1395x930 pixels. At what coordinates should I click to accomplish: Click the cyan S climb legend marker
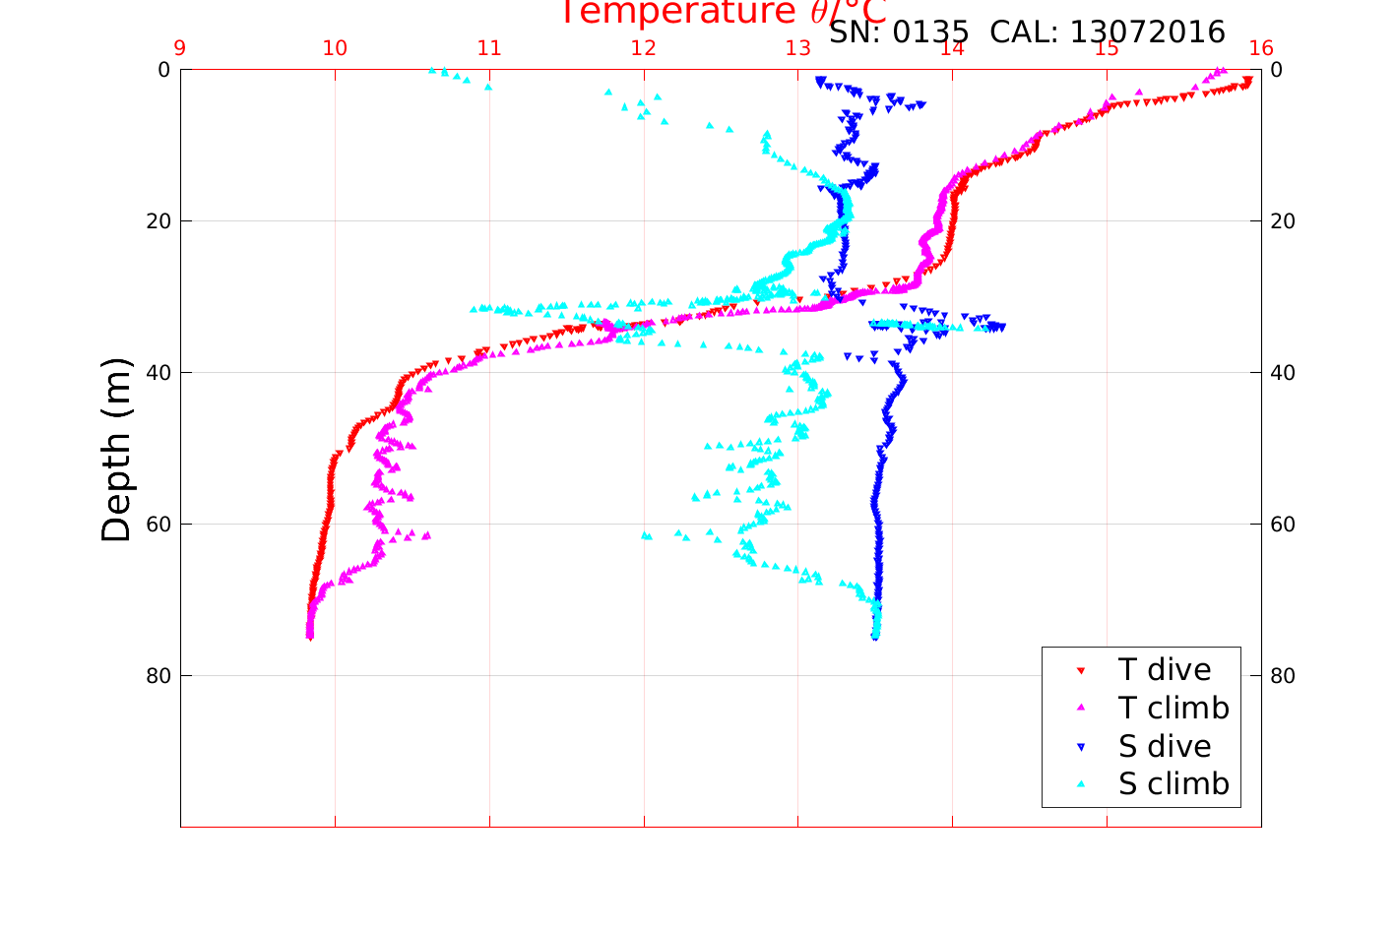1080,784
